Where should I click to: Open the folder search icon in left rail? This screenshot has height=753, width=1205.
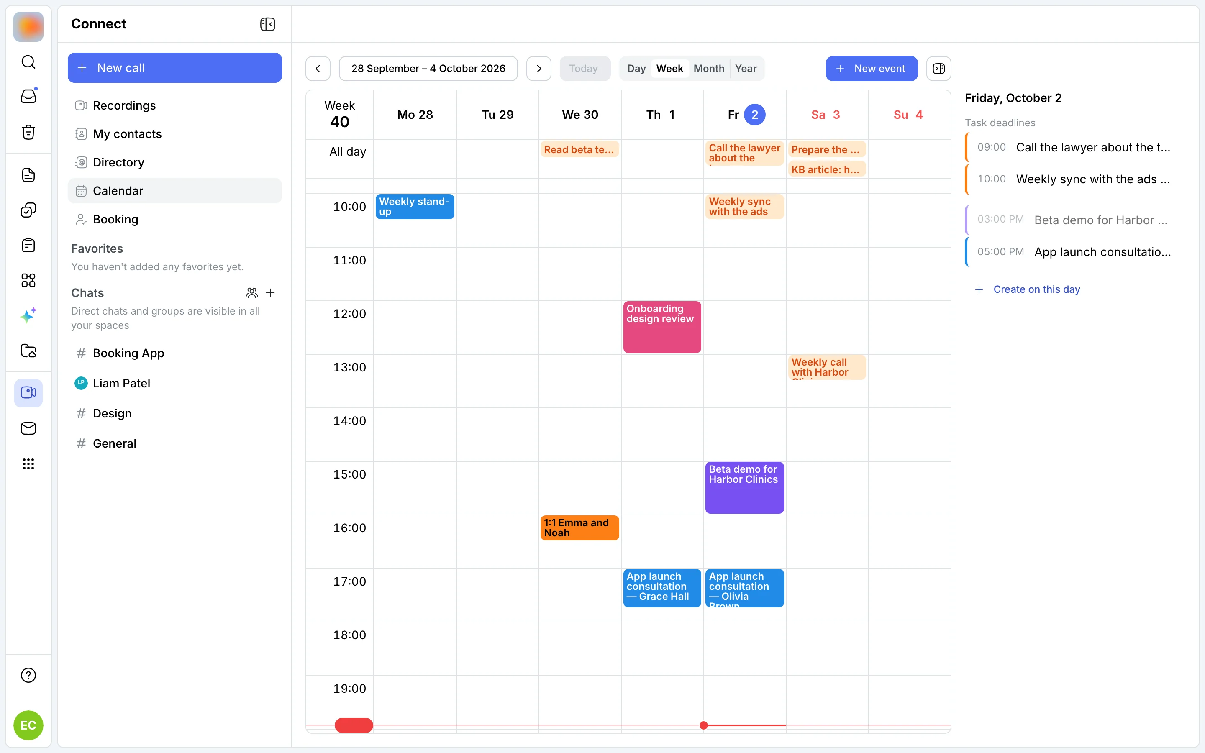(28, 351)
